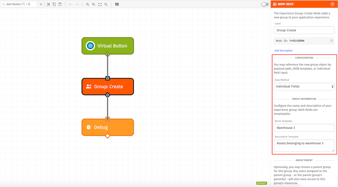Copy the selected node using copy icon
Image resolution: width=338 pixels, height=187 pixels.
54,4
